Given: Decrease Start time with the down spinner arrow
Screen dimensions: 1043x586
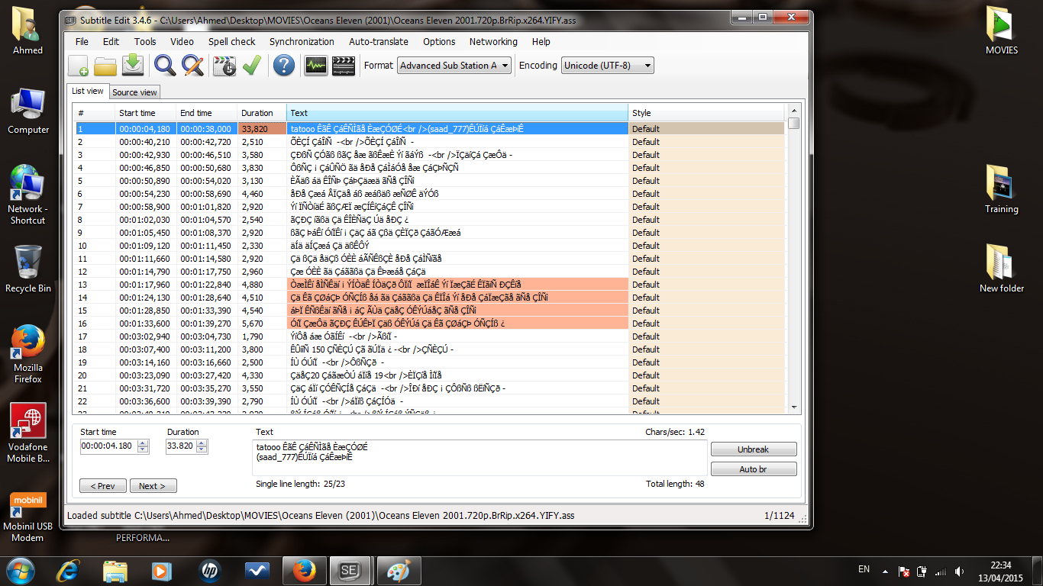Looking at the screenshot, I should point(143,449).
